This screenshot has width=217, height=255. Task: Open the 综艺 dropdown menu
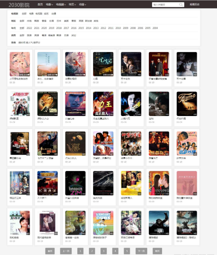point(72,5)
